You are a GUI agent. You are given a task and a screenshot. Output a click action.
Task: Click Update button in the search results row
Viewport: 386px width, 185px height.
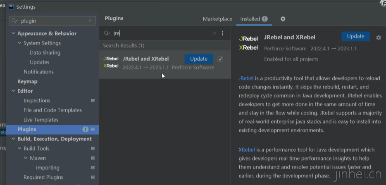[x=198, y=59]
